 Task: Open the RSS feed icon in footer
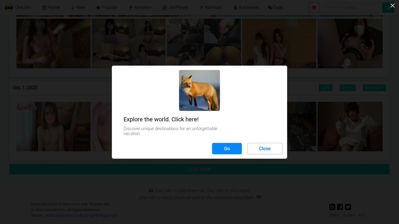[332, 207]
